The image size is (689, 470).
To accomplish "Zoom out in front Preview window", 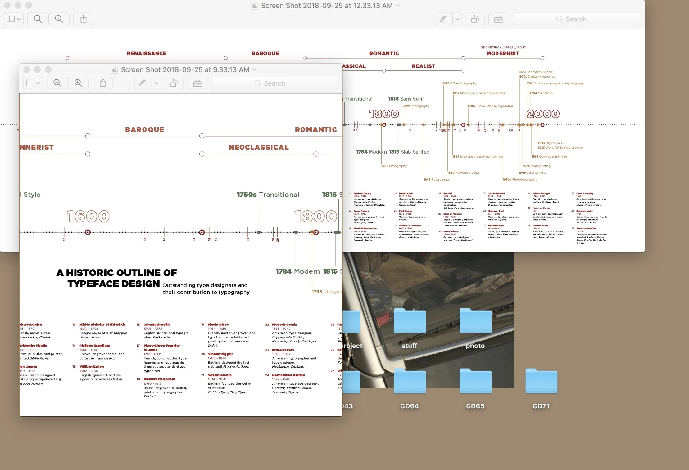I will (57, 83).
